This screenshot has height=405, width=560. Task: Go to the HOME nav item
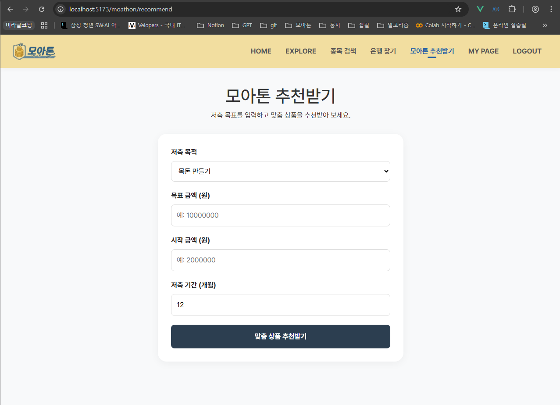(261, 51)
